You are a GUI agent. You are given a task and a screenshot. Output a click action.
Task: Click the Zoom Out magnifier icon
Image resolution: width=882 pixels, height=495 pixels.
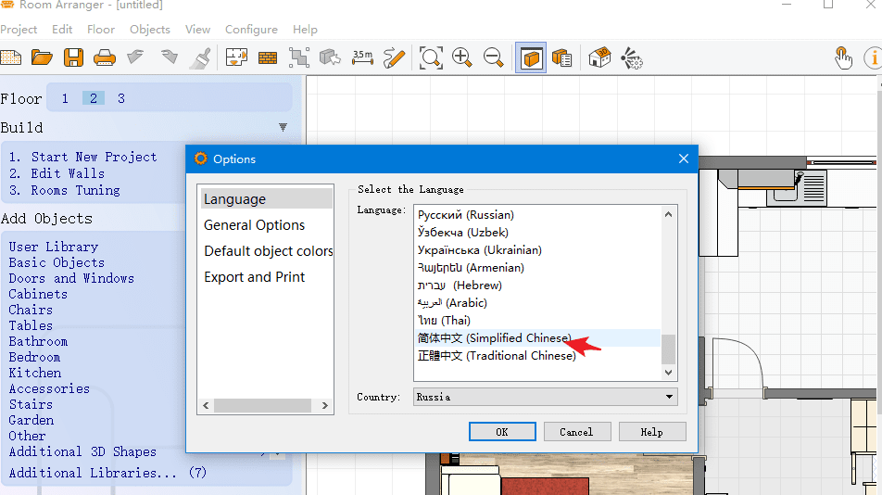pos(493,57)
